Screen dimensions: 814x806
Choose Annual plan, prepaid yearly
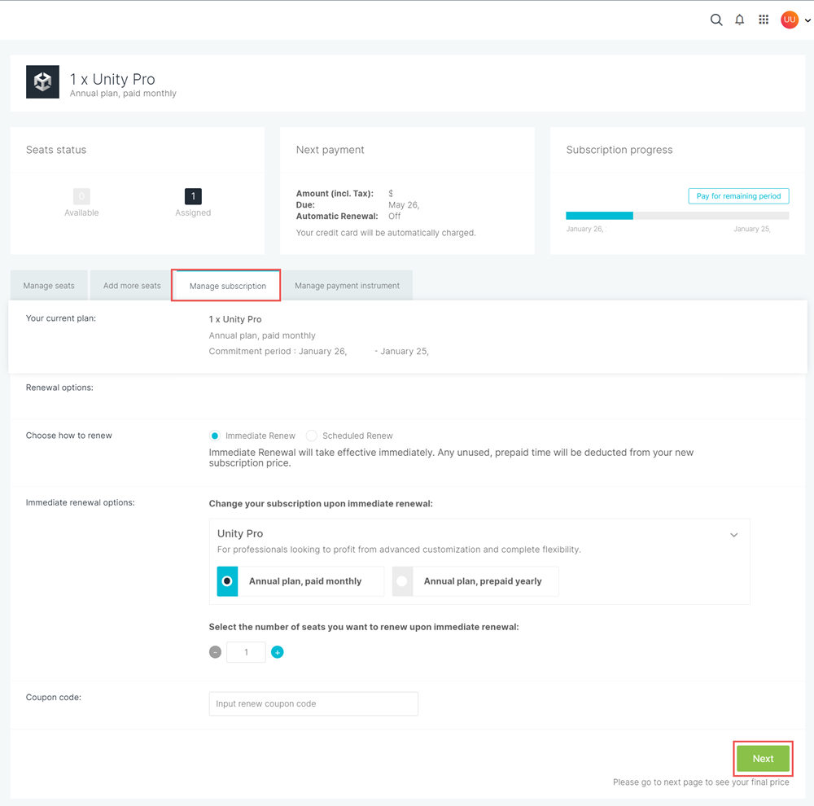pyautogui.click(x=475, y=581)
